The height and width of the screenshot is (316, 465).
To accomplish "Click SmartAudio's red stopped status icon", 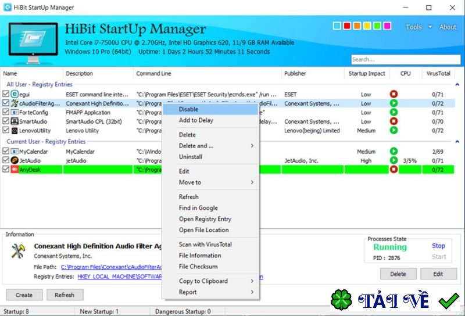I will pyautogui.click(x=394, y=121).
